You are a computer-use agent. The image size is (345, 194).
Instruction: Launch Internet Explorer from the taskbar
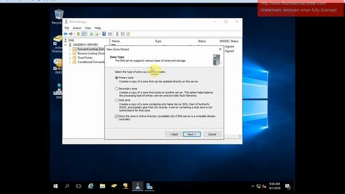point(91,186)
